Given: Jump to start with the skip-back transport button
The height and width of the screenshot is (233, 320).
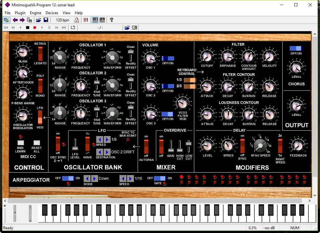Looking at the screenshot, I should 6,28.
